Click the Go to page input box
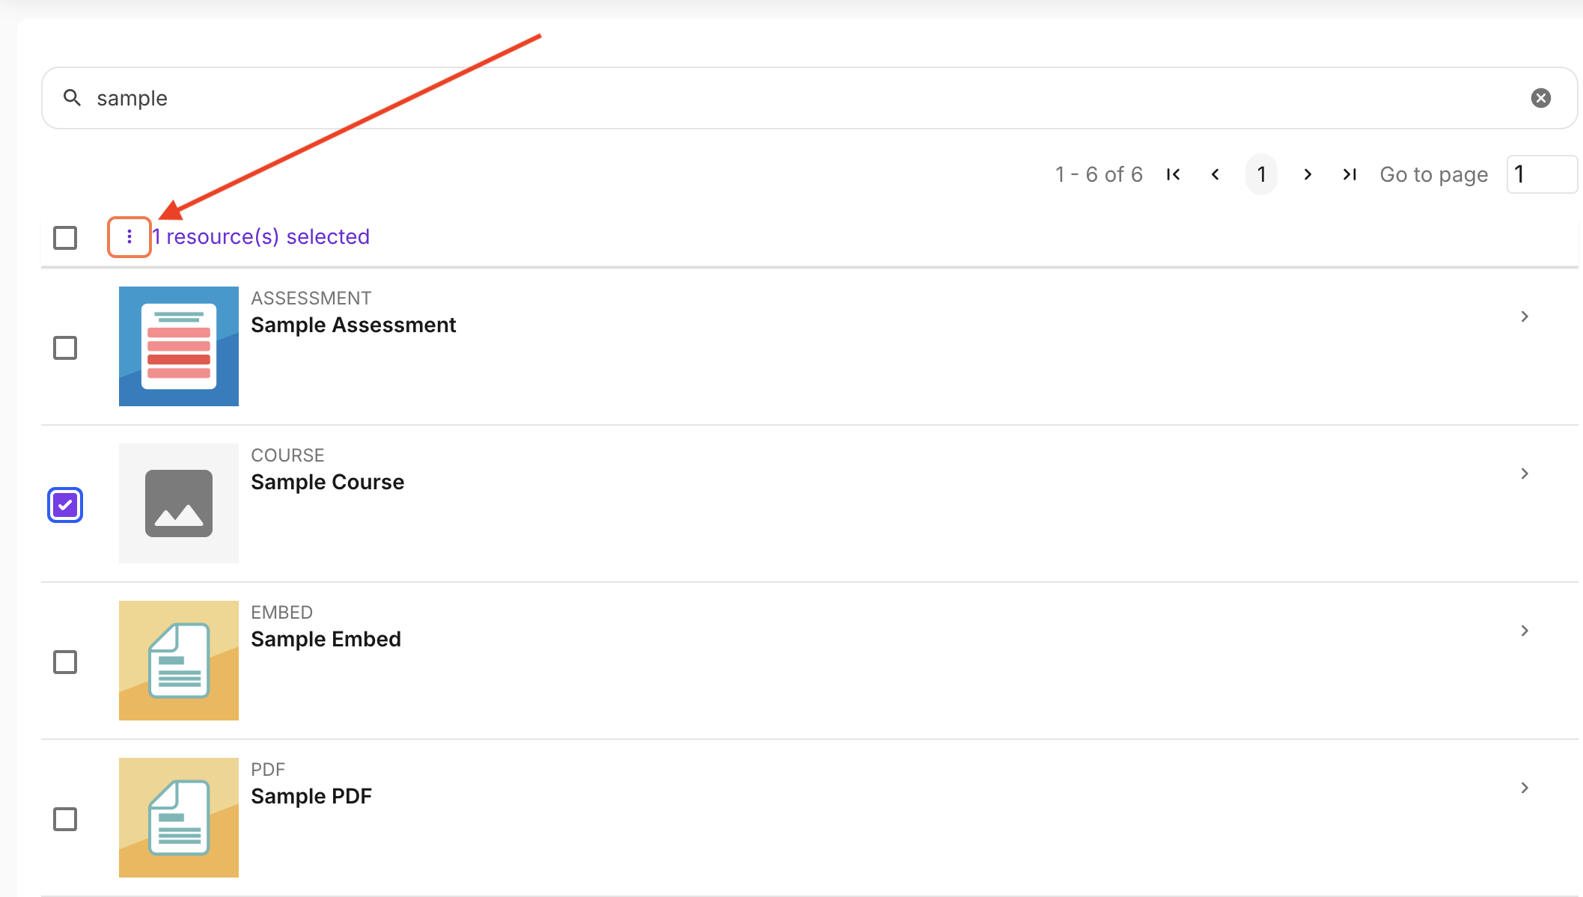Screen dimensions: 1583x897 [1543, 174]
